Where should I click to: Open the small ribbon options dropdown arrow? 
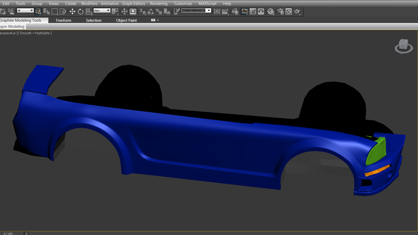click(158, 20)
